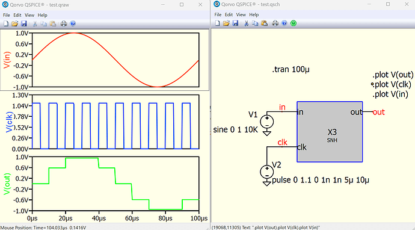415x230 pixels.
Task: Click the pulse source V2 parameters text
Action: (321, 180)
